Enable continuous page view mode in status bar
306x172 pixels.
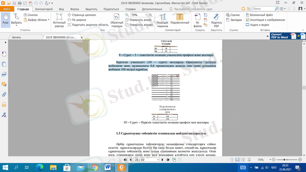click(x=238, y=160)
